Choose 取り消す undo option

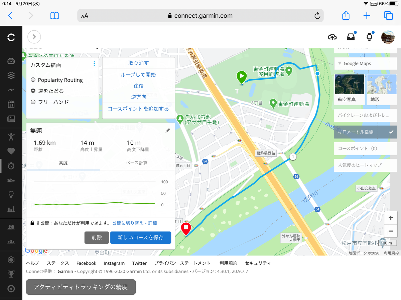pyautogui.click(x=139, y=63)
